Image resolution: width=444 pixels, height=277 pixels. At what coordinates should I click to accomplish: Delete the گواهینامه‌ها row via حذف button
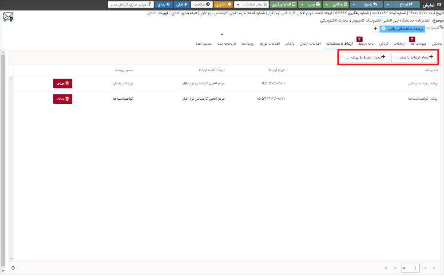point(63,99)
